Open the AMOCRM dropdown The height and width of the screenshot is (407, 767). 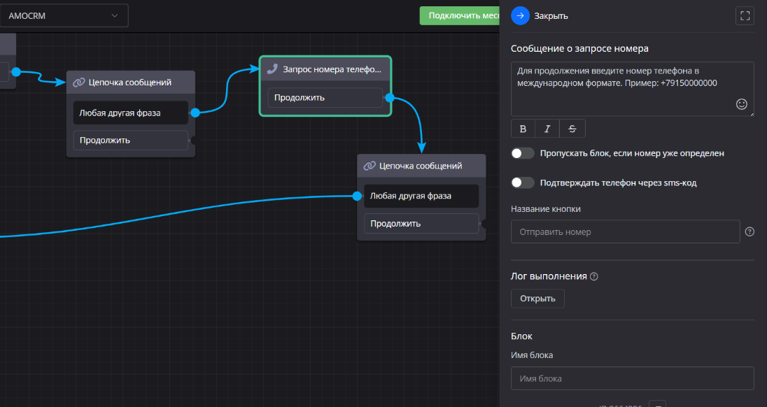64,15
